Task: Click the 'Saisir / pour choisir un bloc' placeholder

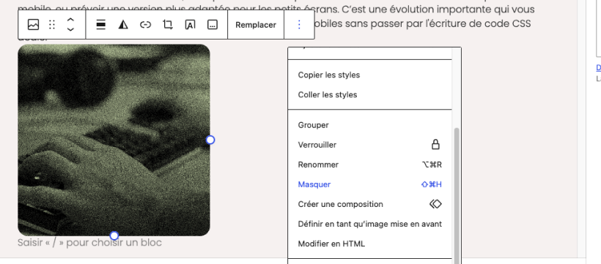Action: [x=89, y=243]
